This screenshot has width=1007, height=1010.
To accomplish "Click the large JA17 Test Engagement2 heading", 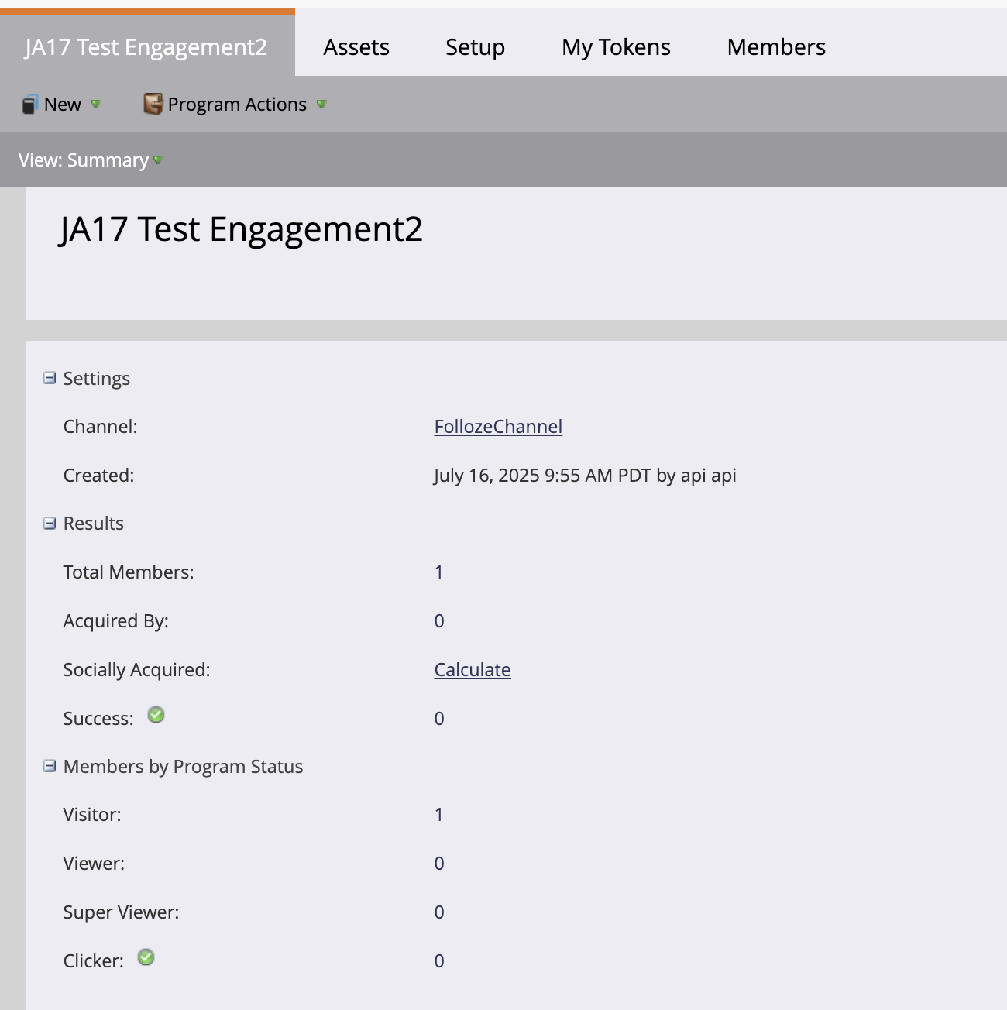I will coord(241,230).
